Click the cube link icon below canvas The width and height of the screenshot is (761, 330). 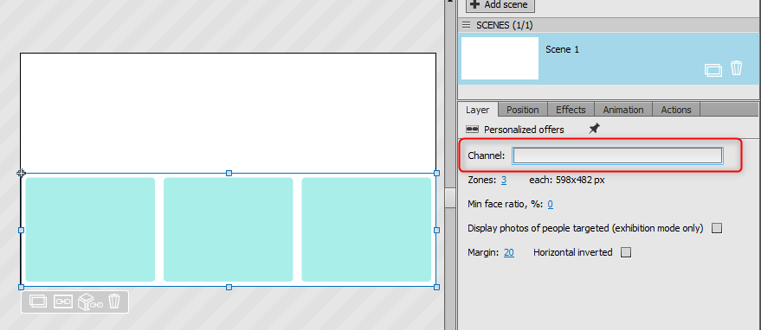(x=91, y=301)
